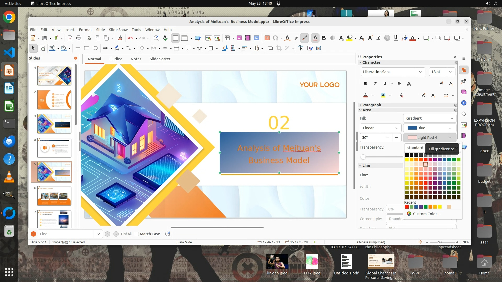The image size is (502, 282).
Task: Enable the Match Case checkbox
Action: click(x=137, y=234)
